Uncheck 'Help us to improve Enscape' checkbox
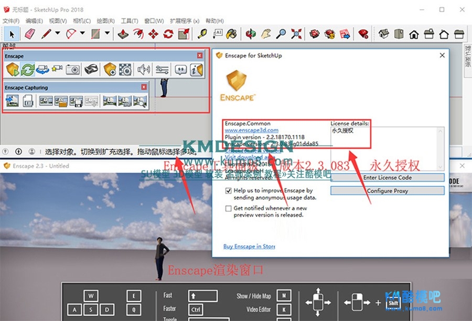The height and width of the screenshot is (321, 472). (x=228, y=191)
